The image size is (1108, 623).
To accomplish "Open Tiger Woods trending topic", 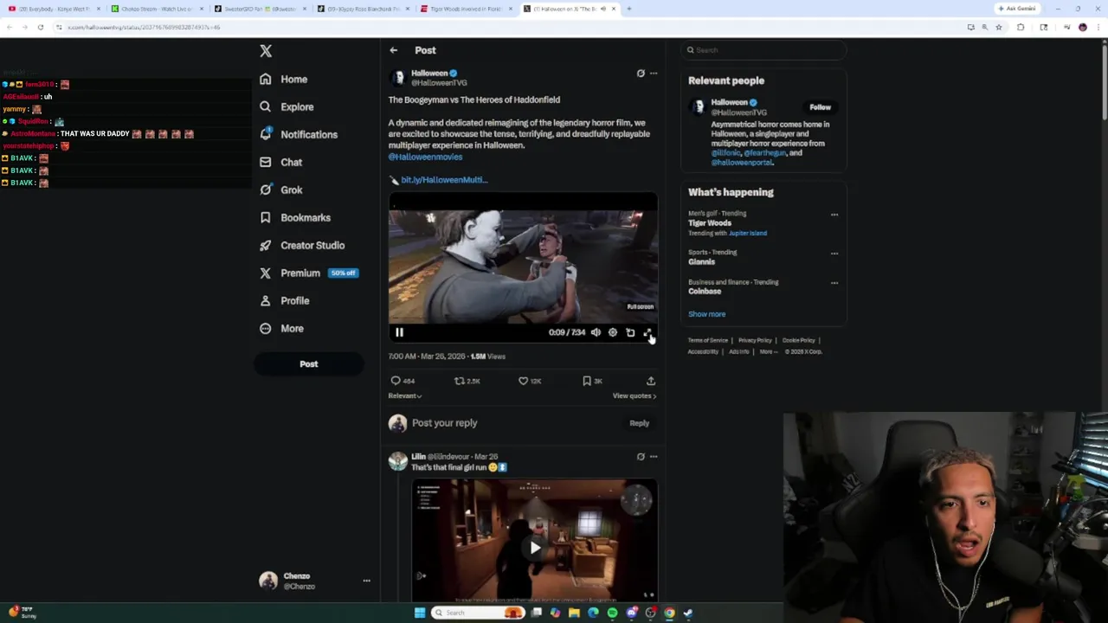I will (x=710, y=223).
